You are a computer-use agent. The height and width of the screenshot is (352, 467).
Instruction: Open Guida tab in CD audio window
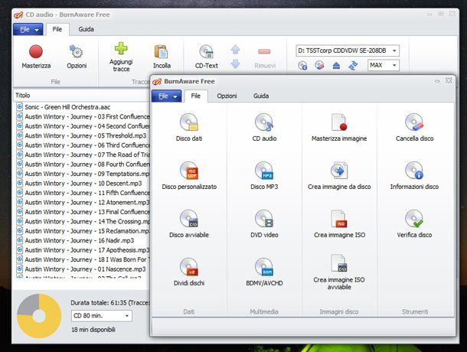(86, 29)
